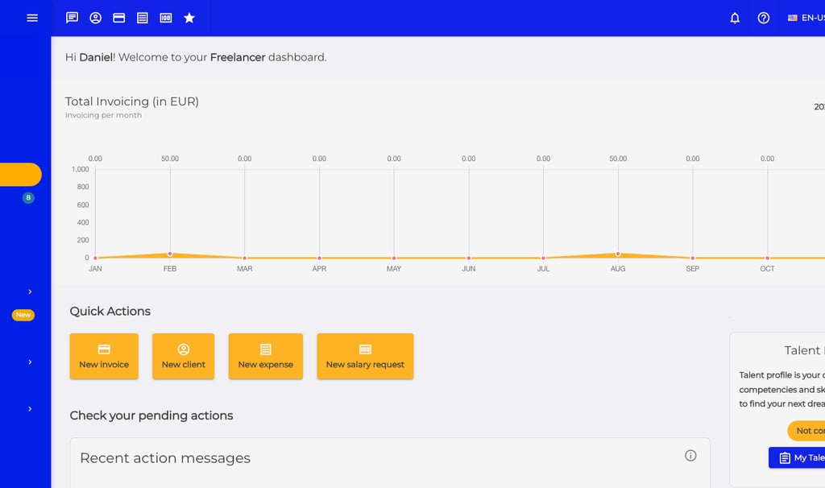Click the 1,000 y-axis label
825x488 pixels.
tap(81, 169)
